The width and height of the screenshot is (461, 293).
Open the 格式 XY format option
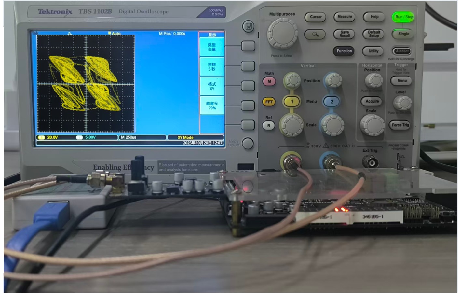[x=212, y=86]
